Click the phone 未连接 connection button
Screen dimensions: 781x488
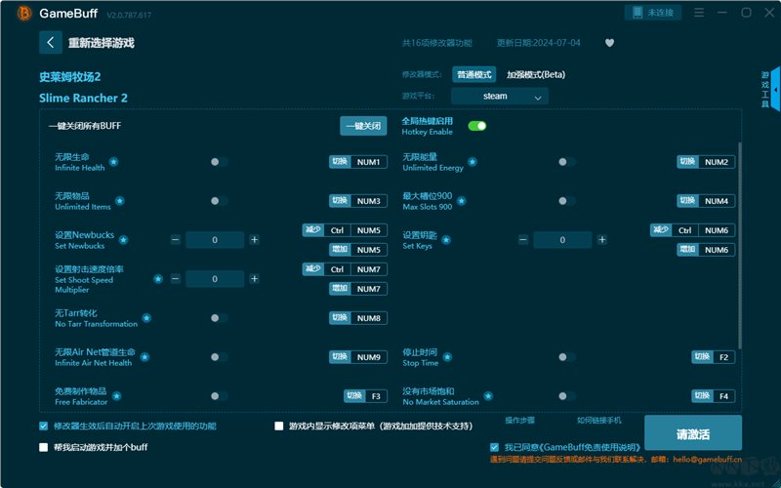(x=652, y=13)
